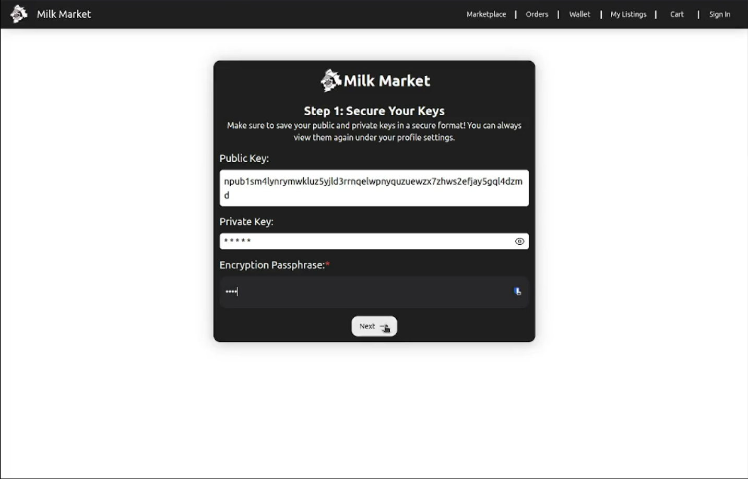This screenshot has height=479, width=748.
Task: Click the Sign In link
Action: coord(719,14)
